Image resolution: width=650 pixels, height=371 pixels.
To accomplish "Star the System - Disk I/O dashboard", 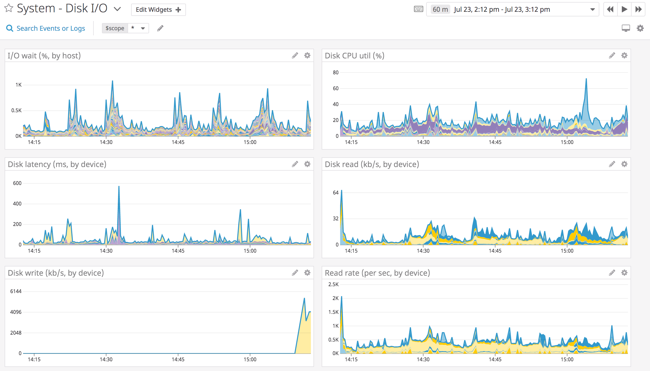I will tap(8, 8).
